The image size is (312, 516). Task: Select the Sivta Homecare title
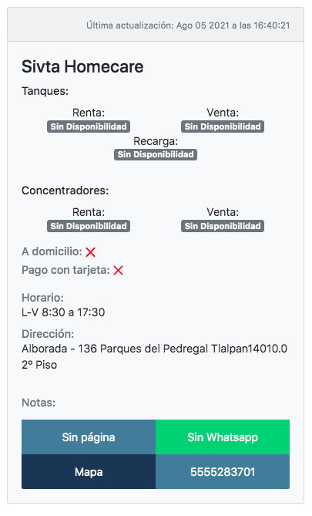(82, 67)
